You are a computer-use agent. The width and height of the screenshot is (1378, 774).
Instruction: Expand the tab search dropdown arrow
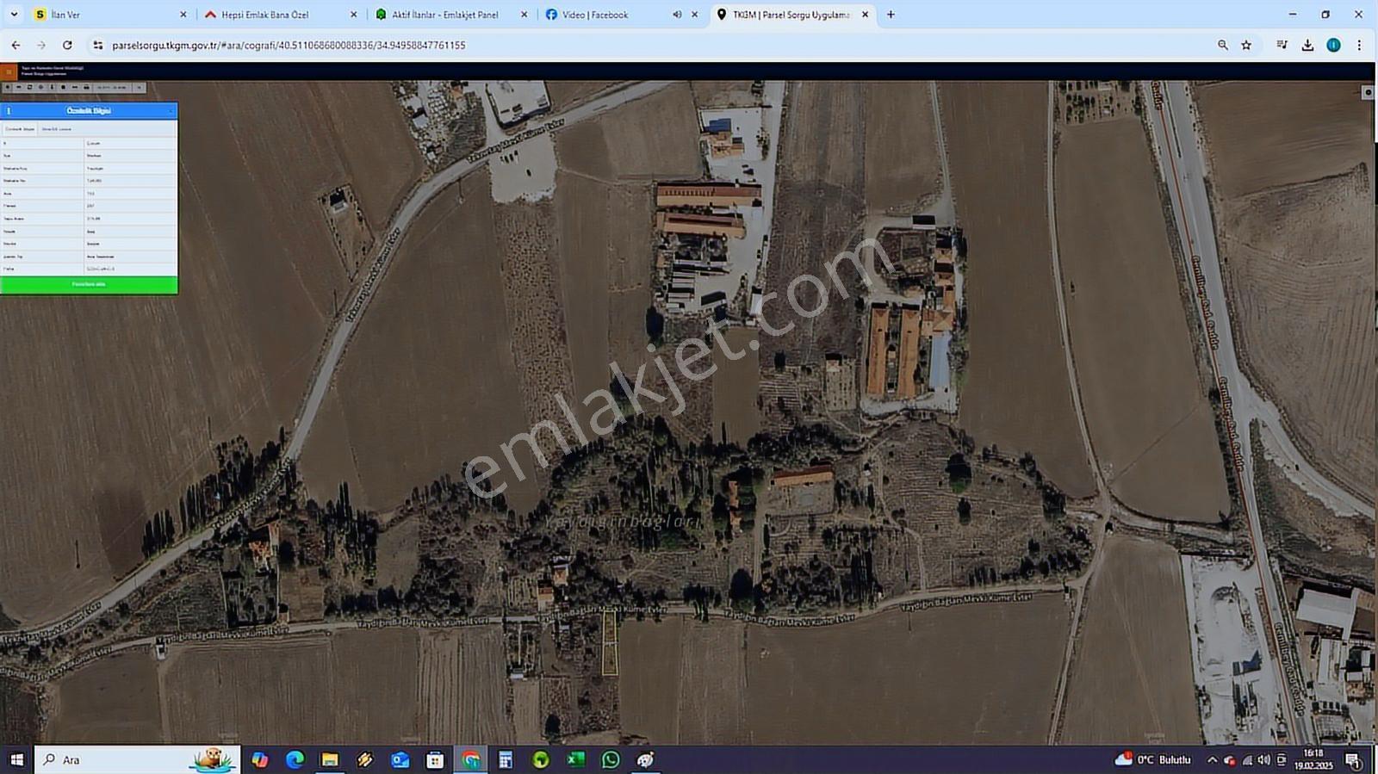click(x=14, y=15)
